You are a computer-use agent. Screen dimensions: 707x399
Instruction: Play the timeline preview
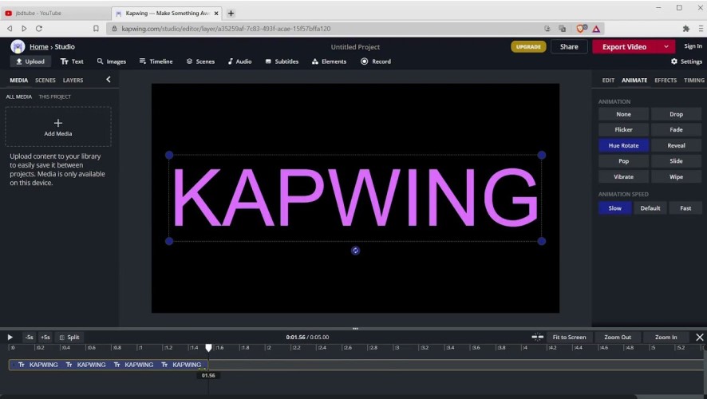pos(10,337)
